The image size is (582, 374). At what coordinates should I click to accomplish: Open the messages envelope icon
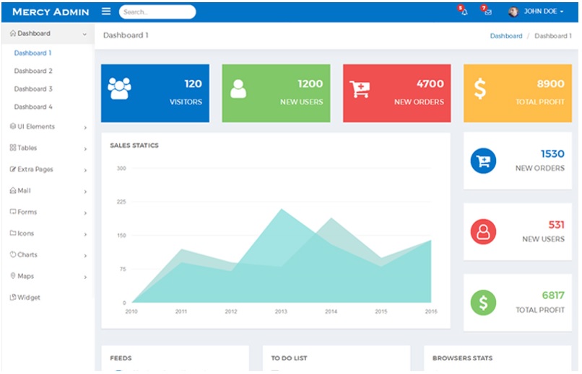(487, 12)
